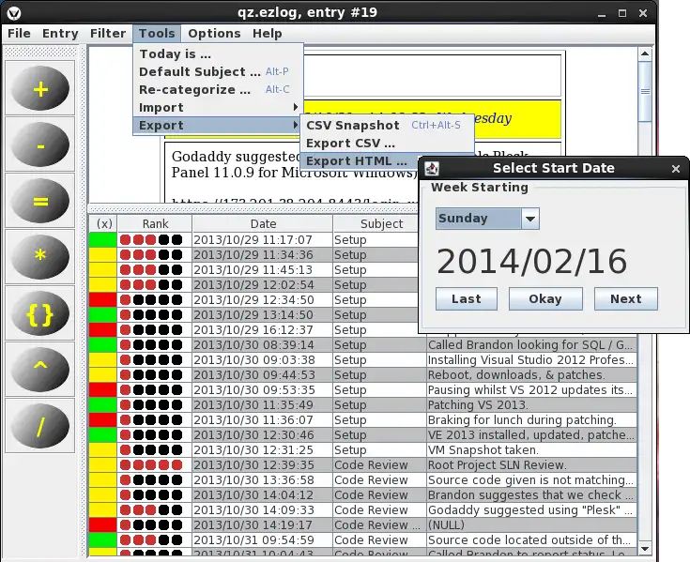Open the Options menu

point(214,34)
